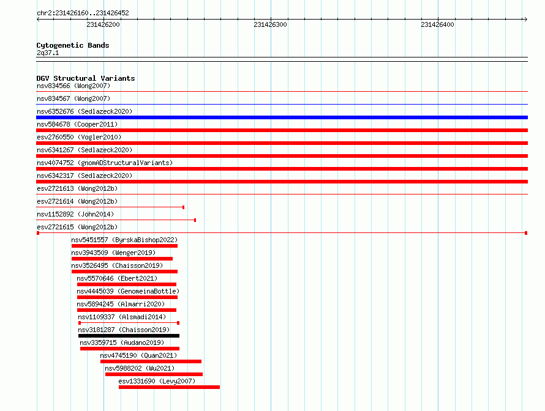Open nsv5451557 (ByrskaBishop2022) label
The height and width of the screenshot is (411, 545).
click(124, 240)
